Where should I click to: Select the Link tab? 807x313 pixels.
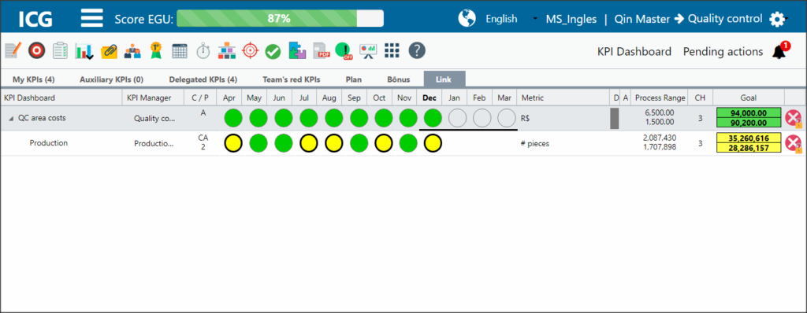444,79
